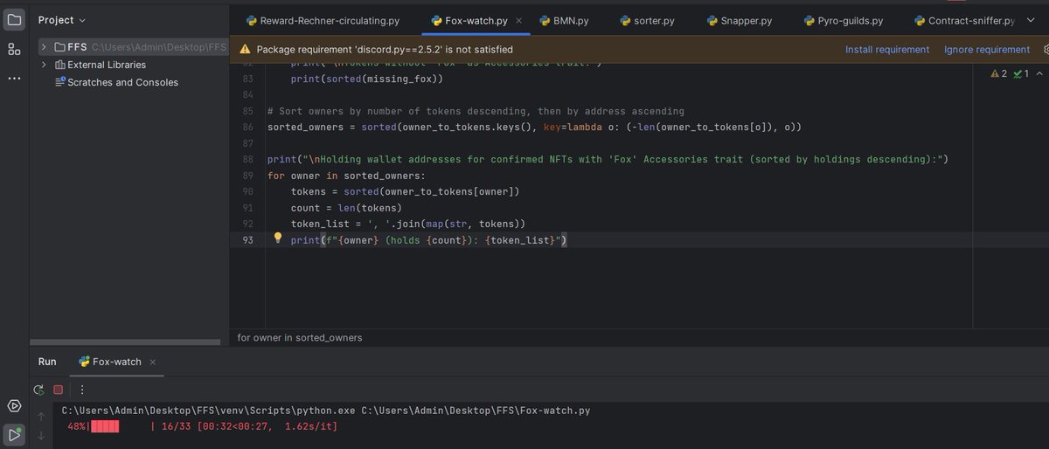The height and width of the screenshot is (449, 1049).
Task: Click breadcrumb 'for owner in sorted_owners'
Action: pyautogui.click(x=299, y=337)
